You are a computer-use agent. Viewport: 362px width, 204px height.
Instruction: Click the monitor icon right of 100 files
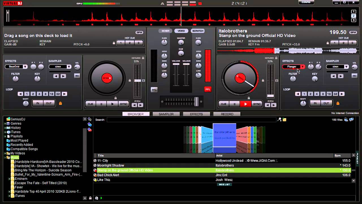point(352,120)
